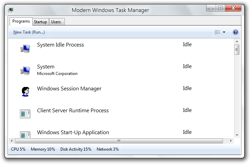Open the Users tab

pyautogui.click(x=56, y=22)
